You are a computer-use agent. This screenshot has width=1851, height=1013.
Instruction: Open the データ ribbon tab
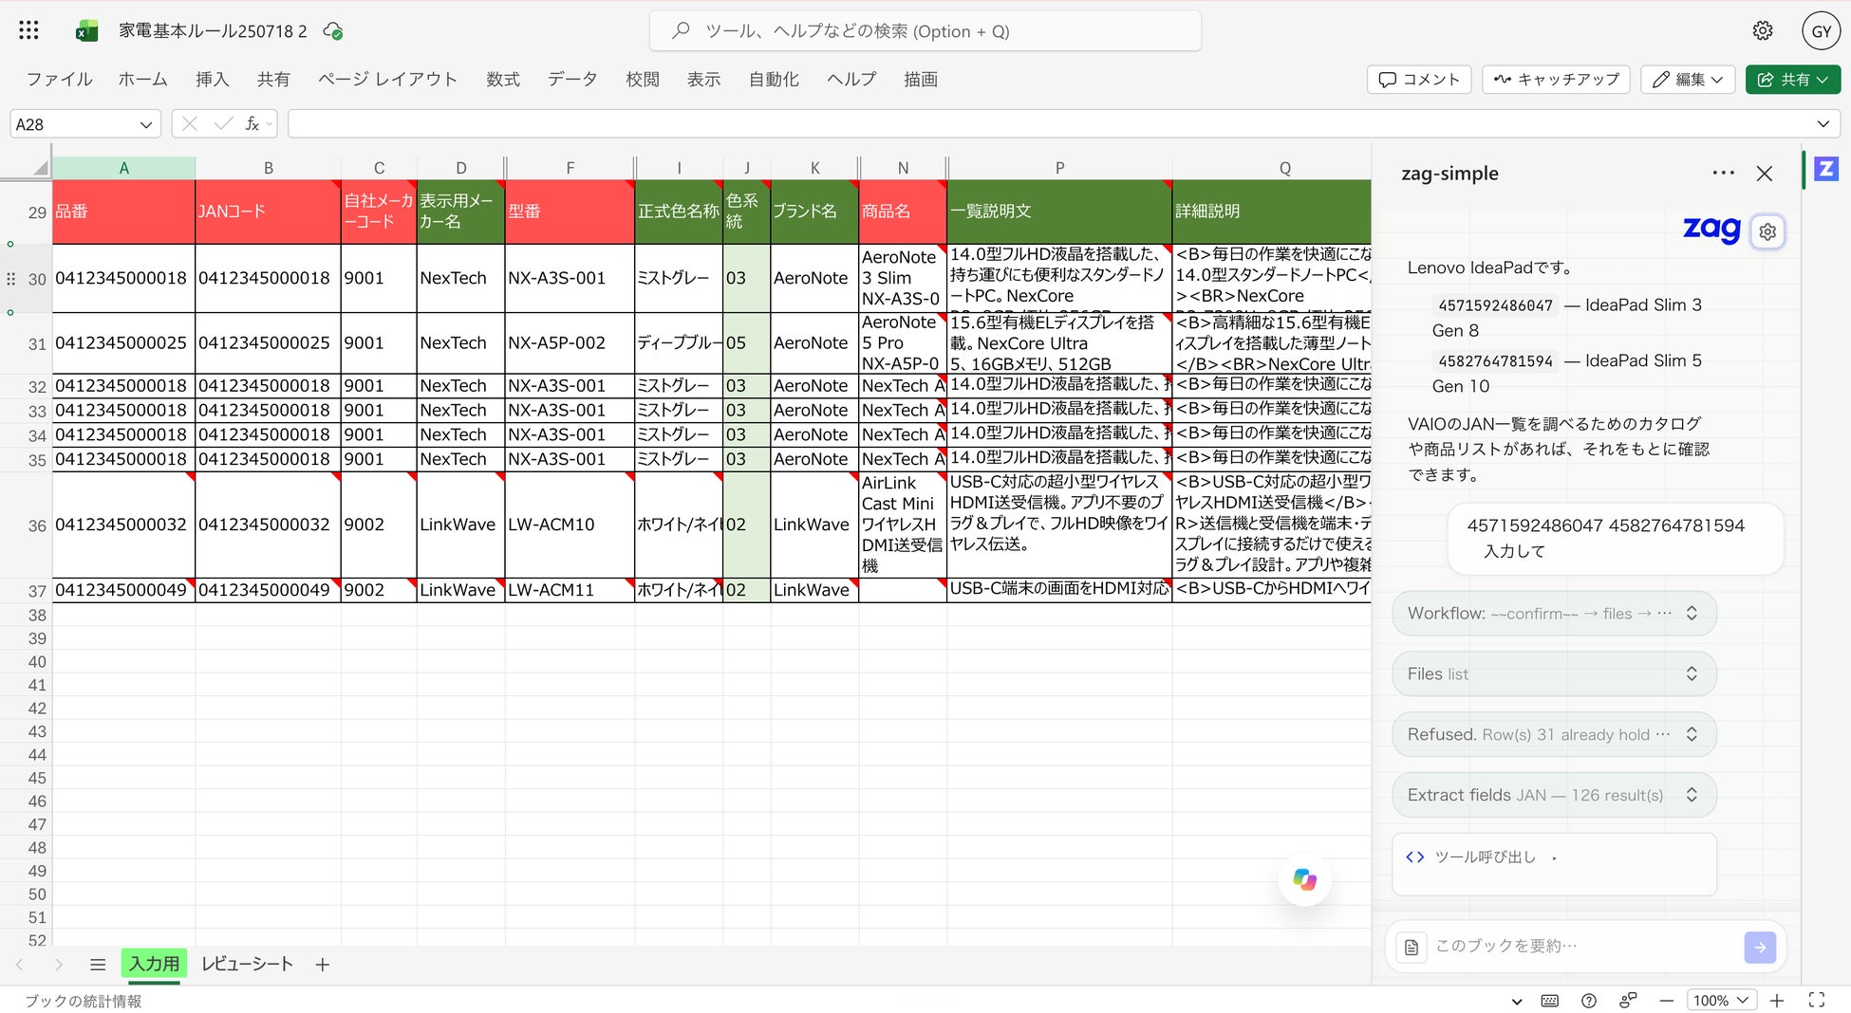click(x=572, y=80)
